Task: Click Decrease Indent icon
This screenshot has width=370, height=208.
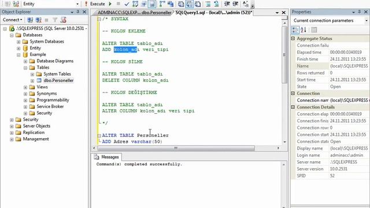Action: [x=227, y=4]
